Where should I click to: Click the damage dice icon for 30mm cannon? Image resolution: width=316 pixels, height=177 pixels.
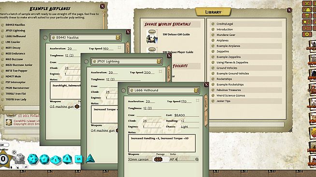[x=158, y=159]
